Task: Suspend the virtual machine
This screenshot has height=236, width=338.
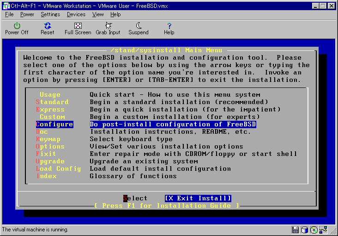Action: (139, 29)
